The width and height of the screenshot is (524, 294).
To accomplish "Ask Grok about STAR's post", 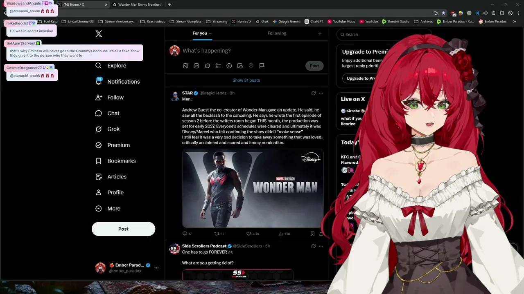I will (314, 93).
